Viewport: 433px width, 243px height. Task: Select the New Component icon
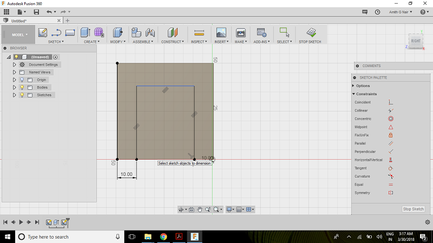pos(136,32)
